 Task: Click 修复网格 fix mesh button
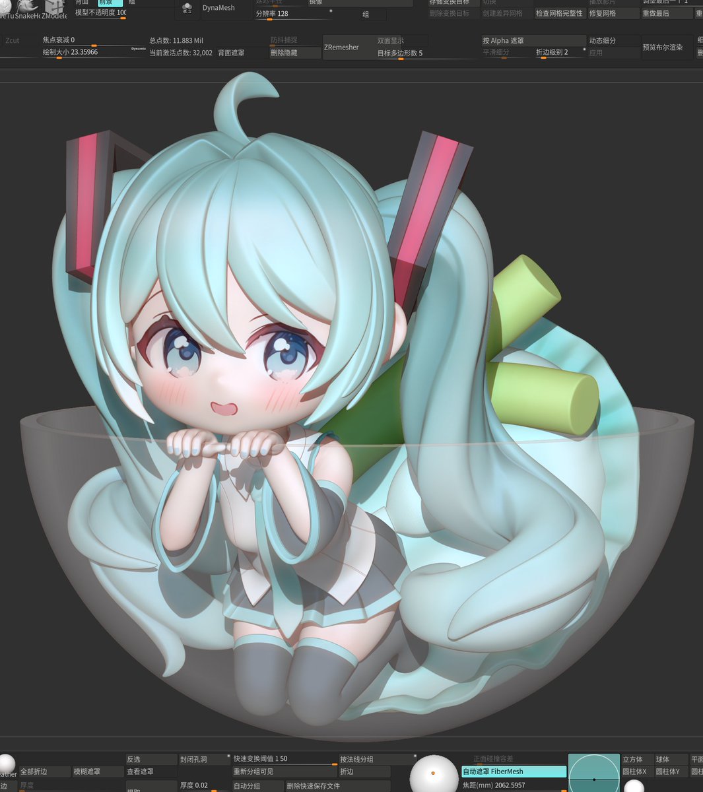click(614, 13)
